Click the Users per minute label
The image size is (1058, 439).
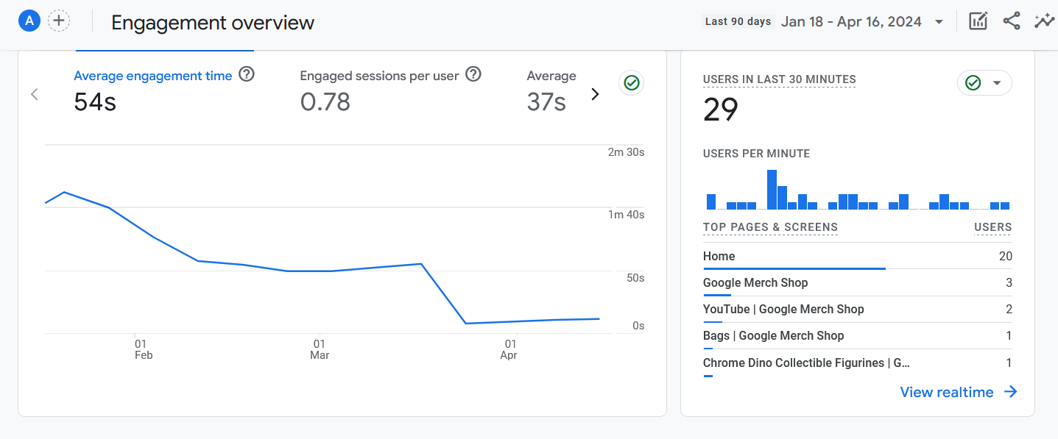tap(757, 154)
